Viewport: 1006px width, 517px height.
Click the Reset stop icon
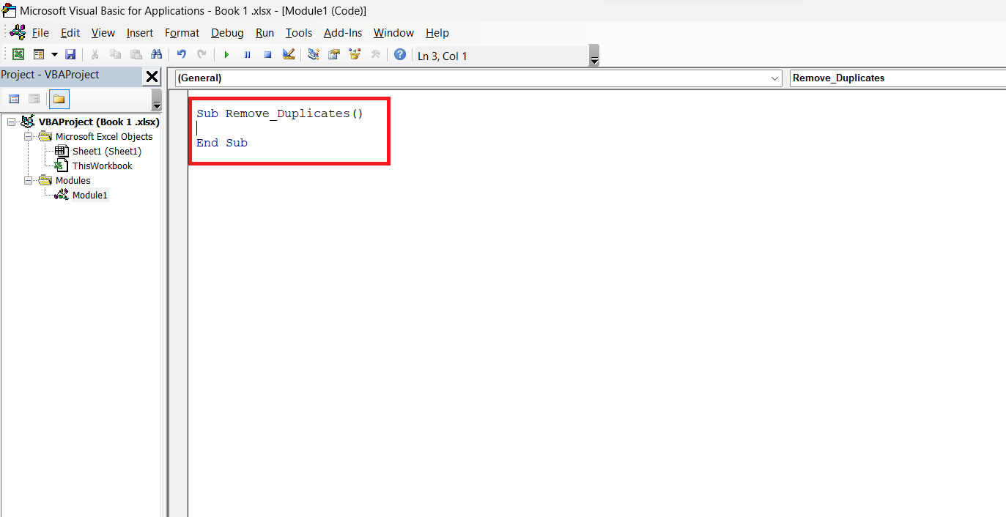(267, 55)
